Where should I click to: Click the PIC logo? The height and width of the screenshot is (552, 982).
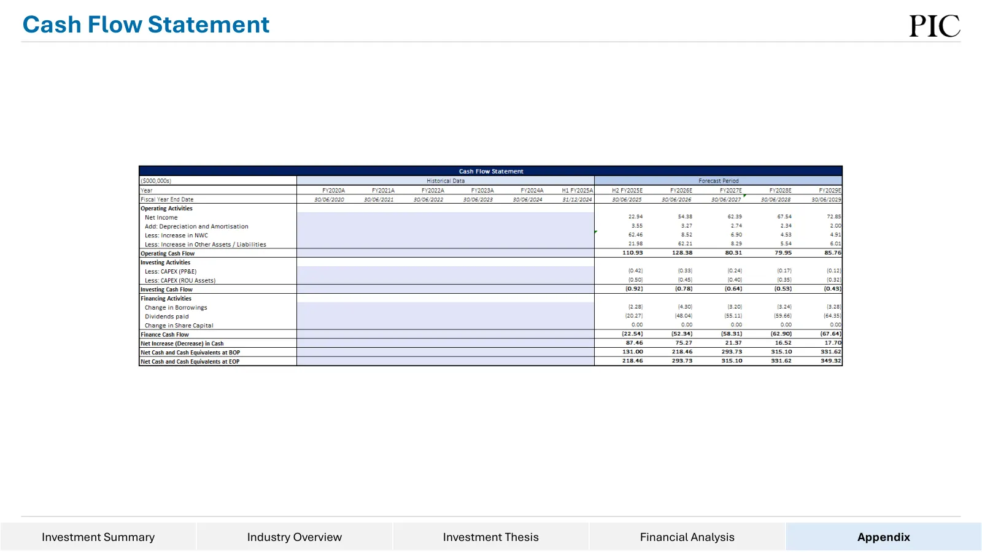(x=934, y=26)
